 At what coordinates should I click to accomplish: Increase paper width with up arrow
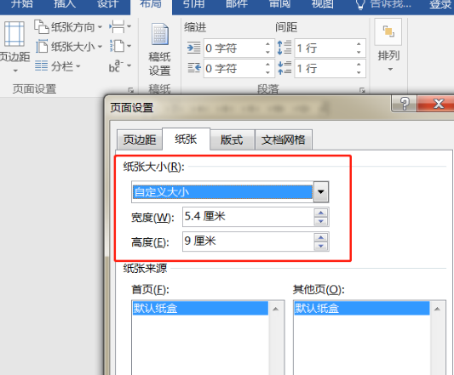point(321,213)
